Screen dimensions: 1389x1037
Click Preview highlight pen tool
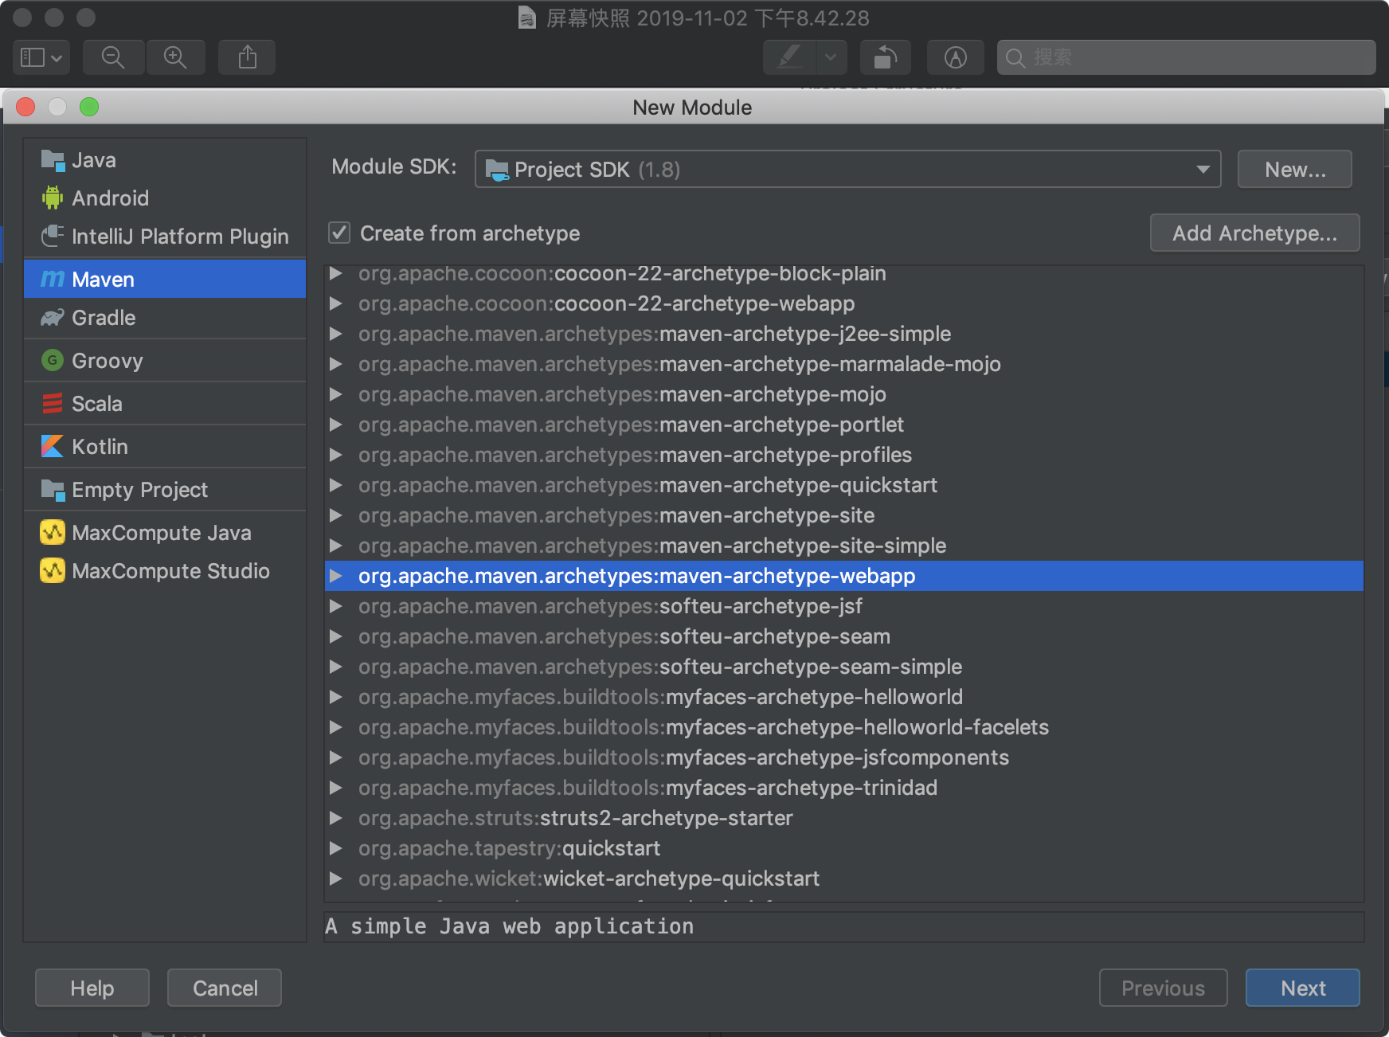pyautogui.click(x=789, y=57)
